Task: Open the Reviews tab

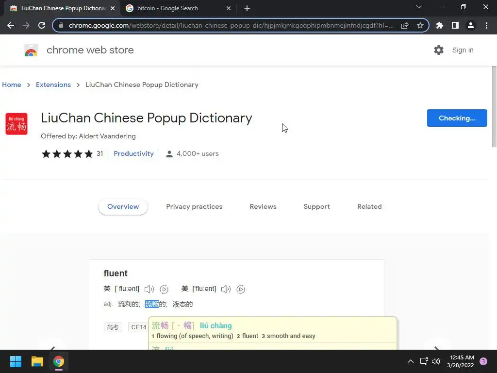Action: pos(263,206)
